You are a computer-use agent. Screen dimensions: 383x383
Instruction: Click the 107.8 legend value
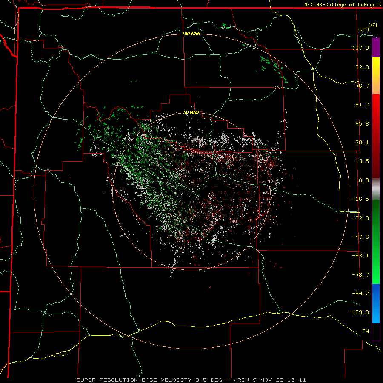360,48
